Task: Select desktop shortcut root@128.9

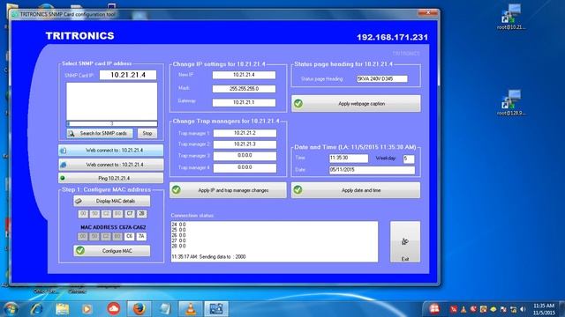Action: 511,103
